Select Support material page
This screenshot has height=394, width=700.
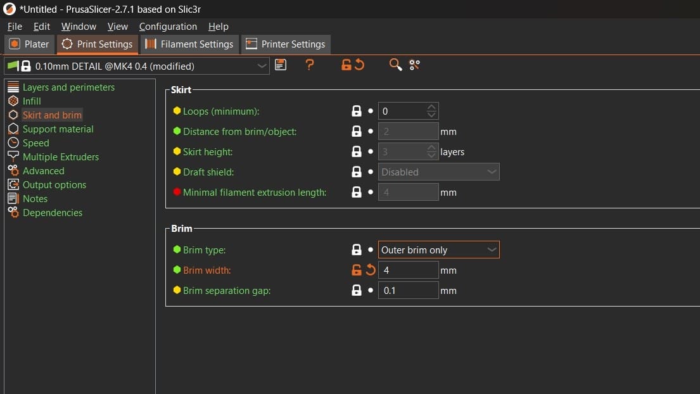(x=58, y=129)
